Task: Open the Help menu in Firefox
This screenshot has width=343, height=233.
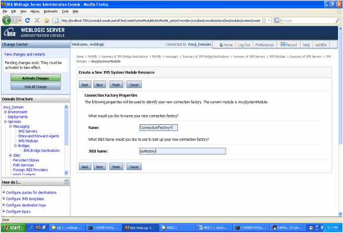Action: tap(75, 11)
